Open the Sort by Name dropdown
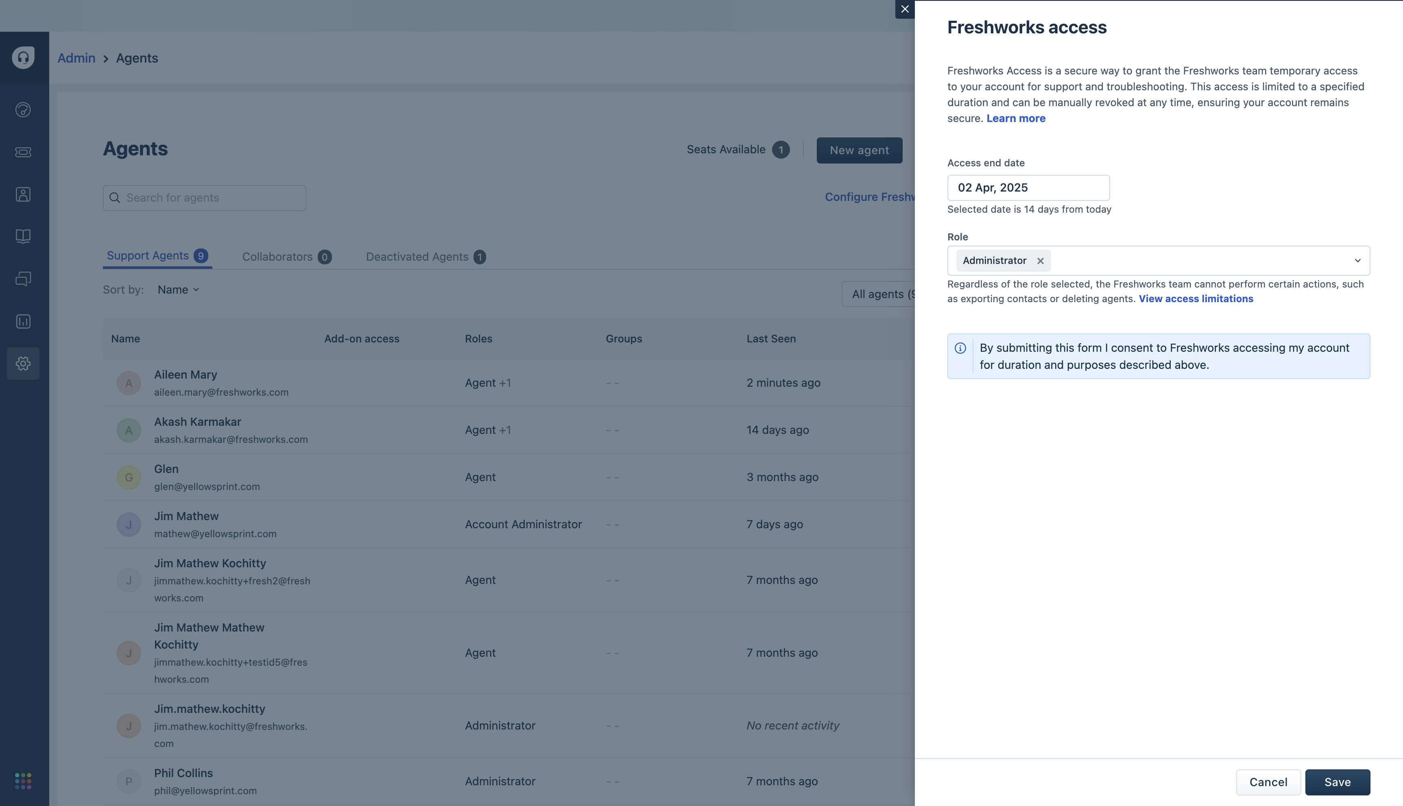This screenshot has height=806, width=1403. coord(178,290)
